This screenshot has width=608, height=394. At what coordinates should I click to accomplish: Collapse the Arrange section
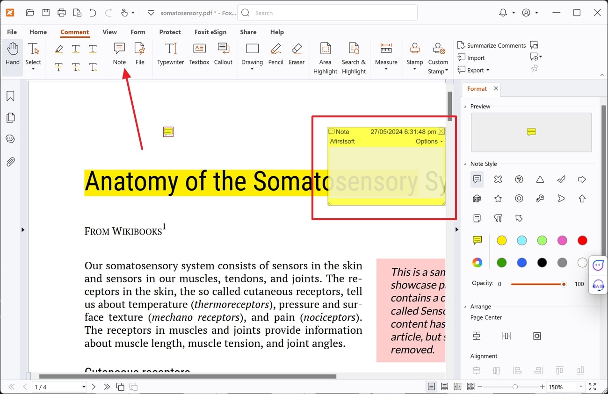tap(465, 307)
